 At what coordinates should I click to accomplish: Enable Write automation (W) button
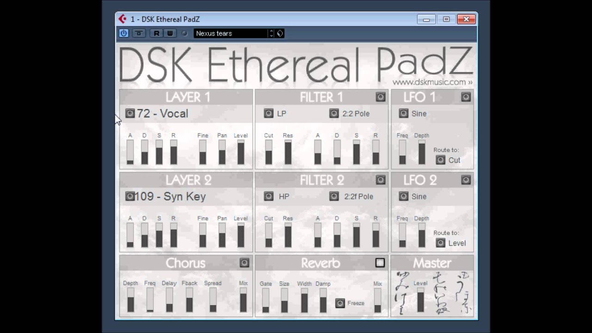point(170,33)
